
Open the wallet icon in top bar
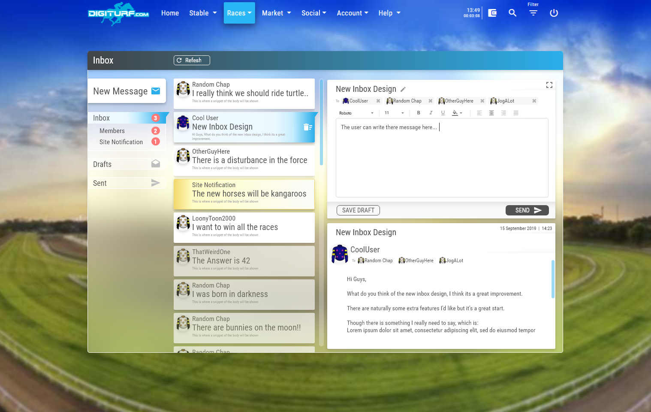492,13
